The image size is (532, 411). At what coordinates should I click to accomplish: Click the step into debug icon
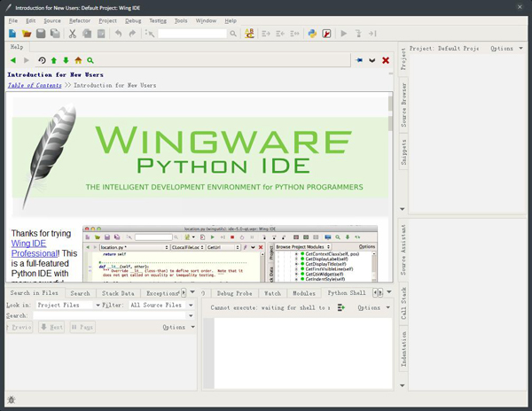click(358, 34)
